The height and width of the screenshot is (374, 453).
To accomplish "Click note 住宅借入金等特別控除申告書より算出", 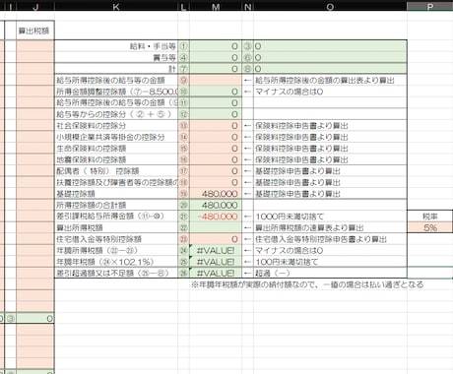I will [321, 239].
